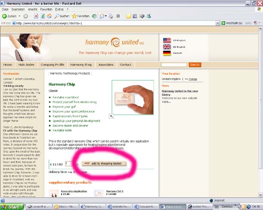263x210 pixels.
Task: Open the Zurück history dropdown arrow
Action: point(19,16)
